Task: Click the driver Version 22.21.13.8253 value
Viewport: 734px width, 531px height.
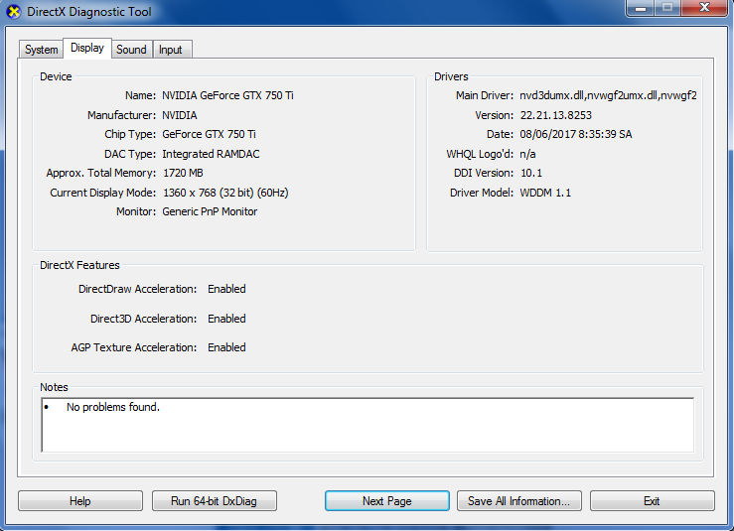Action: pyautogui.click(x=555, y=115)
